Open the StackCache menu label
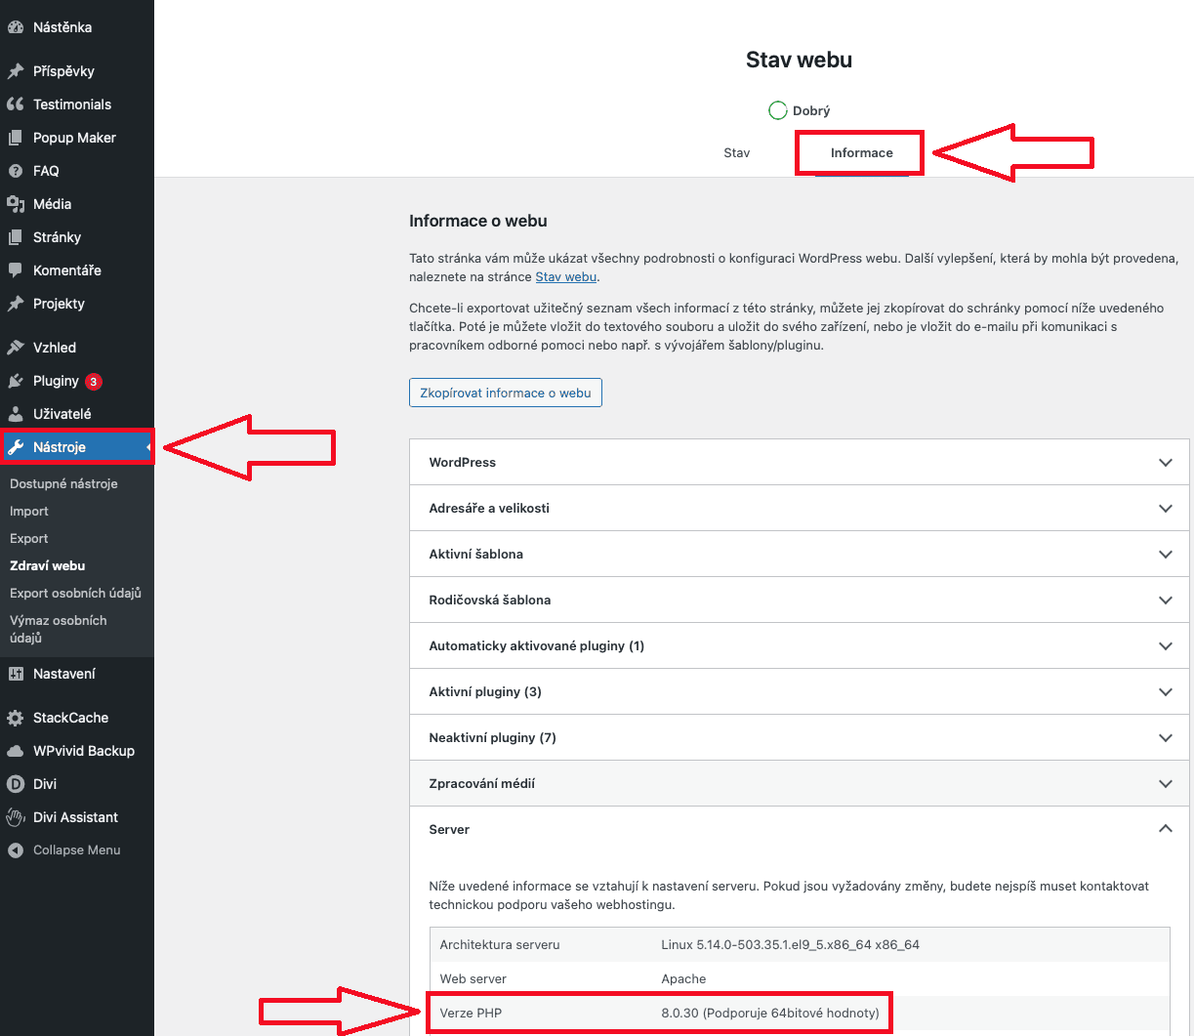Image resolution: width=1194 pixels, height=1036 pixels. coord(70,718)
